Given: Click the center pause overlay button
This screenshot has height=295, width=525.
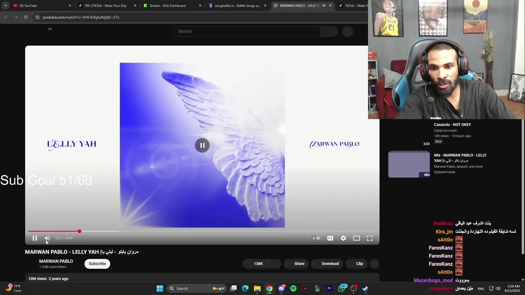Looking at the screenshot, I should [x=202, y=145].
